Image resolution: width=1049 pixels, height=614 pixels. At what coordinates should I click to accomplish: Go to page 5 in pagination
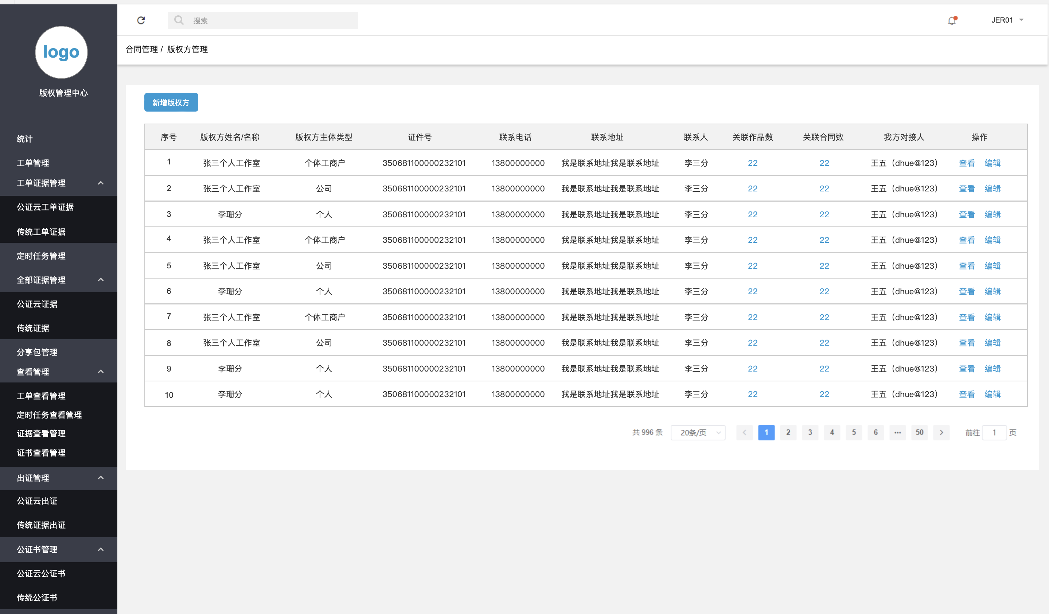coord(854,432)
